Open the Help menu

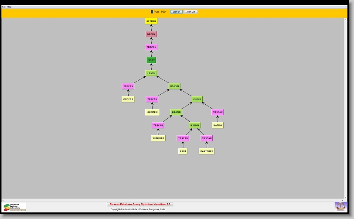point(10,7)
